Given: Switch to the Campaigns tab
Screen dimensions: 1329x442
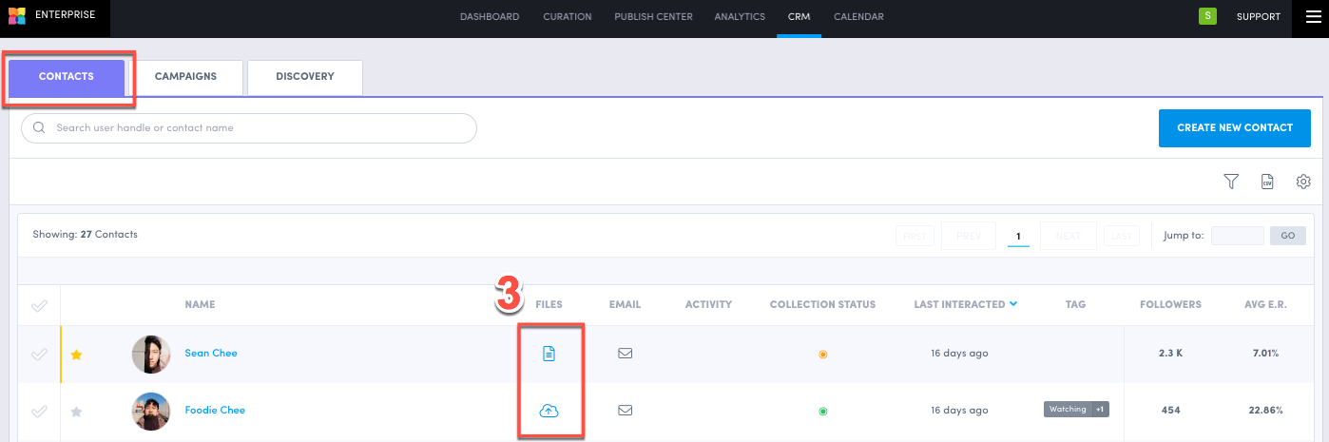Looking at the screenshot, I should pyautogui.click(x=185, y=77).
